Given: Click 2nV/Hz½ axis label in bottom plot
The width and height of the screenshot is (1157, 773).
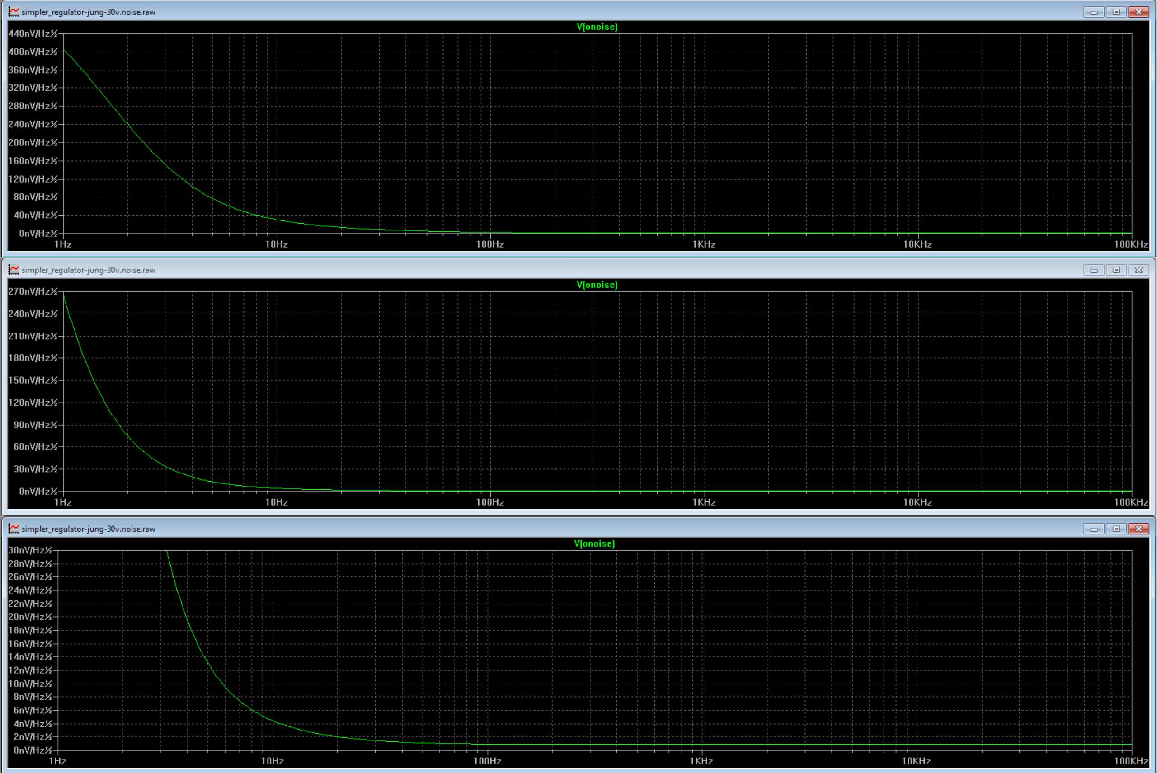Looking at the screenshot, I should coord(33,736).
